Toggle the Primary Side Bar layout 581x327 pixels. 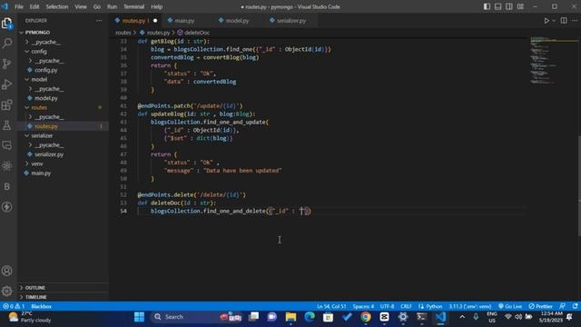pyautogui.click(x=487, y=6)
